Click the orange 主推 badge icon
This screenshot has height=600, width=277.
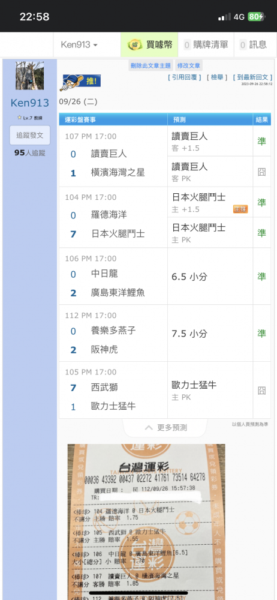(x=240, y=209)
